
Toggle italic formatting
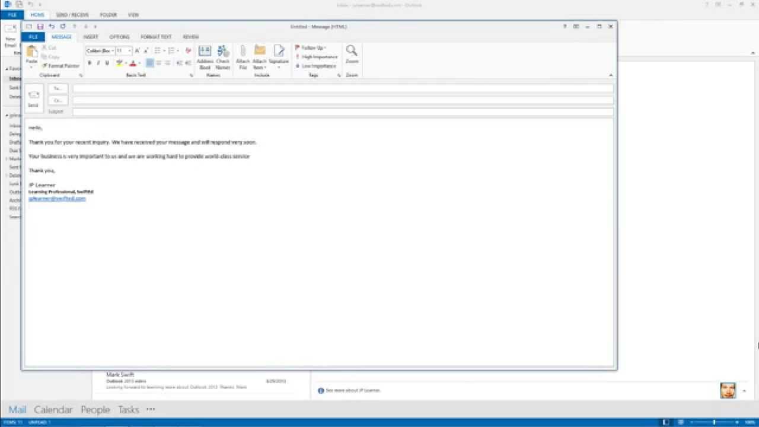pos(98,63)
